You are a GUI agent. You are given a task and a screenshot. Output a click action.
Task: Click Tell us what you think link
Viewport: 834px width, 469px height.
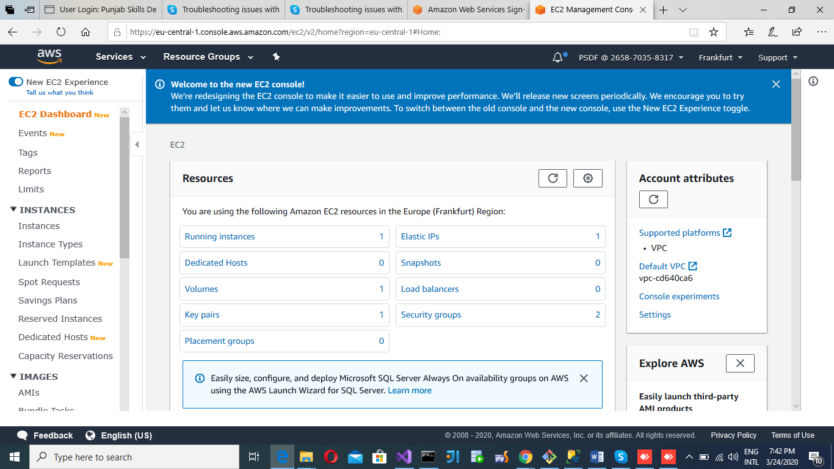tap(60, 93)
